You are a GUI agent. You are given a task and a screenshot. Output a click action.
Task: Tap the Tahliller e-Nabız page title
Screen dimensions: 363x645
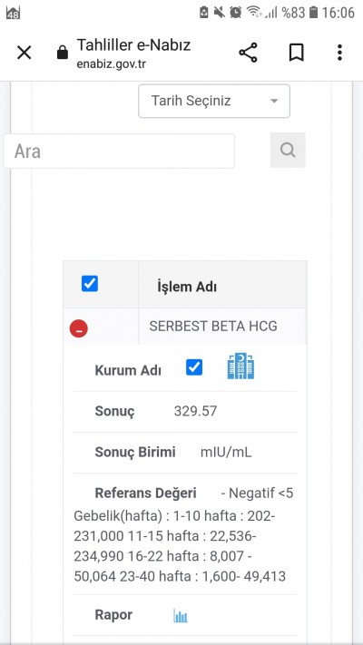point(133,44)
